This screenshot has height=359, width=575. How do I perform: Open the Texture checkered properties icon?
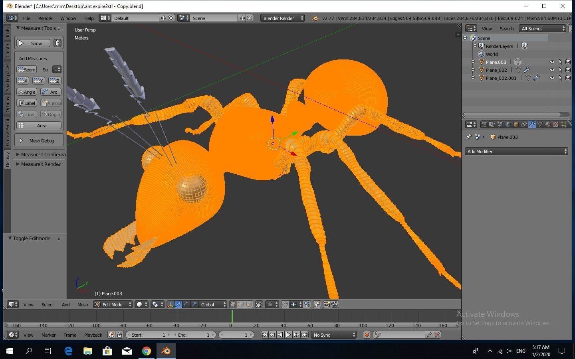(556, 124)
